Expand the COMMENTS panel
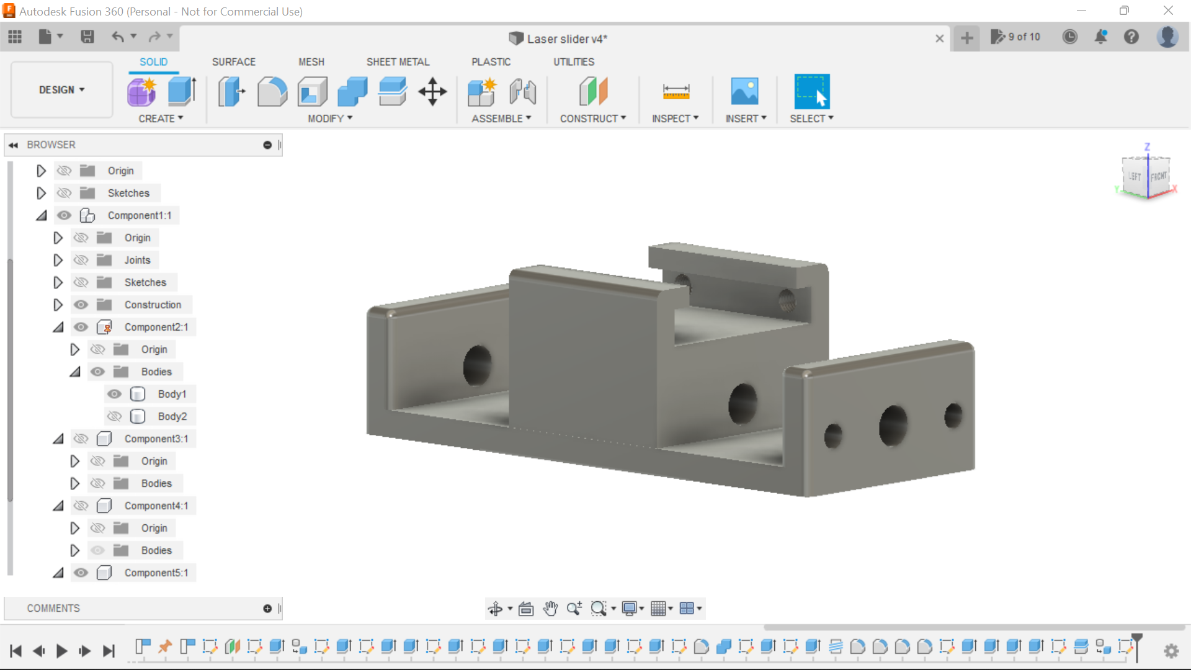Viewport: 1191px width, 670px height. click(x=267, y=609)
